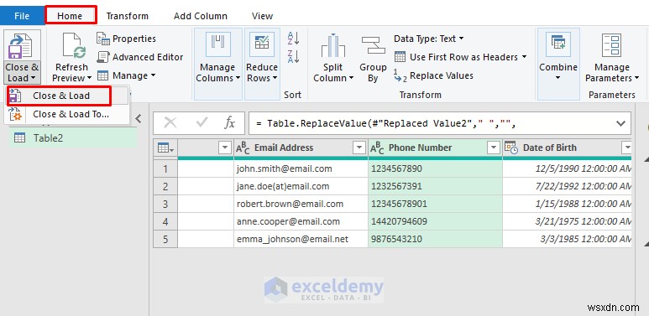This screenshot has height=316, width=649.
Task: Open the Combine dropdown arrow
Action: pyautogui.click(x=558, y=78)
